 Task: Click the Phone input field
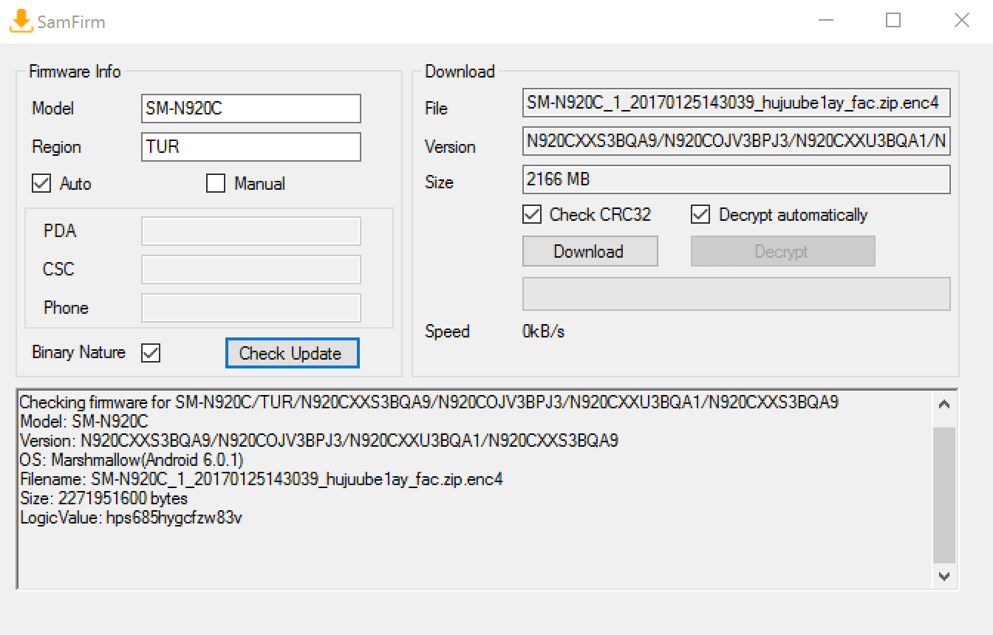(250, 308)
